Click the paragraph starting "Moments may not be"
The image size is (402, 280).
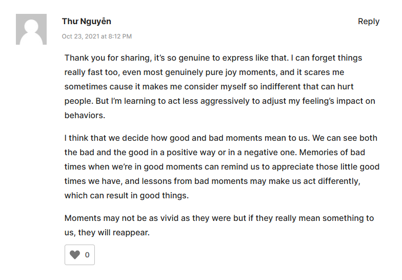tap(219, 225)
